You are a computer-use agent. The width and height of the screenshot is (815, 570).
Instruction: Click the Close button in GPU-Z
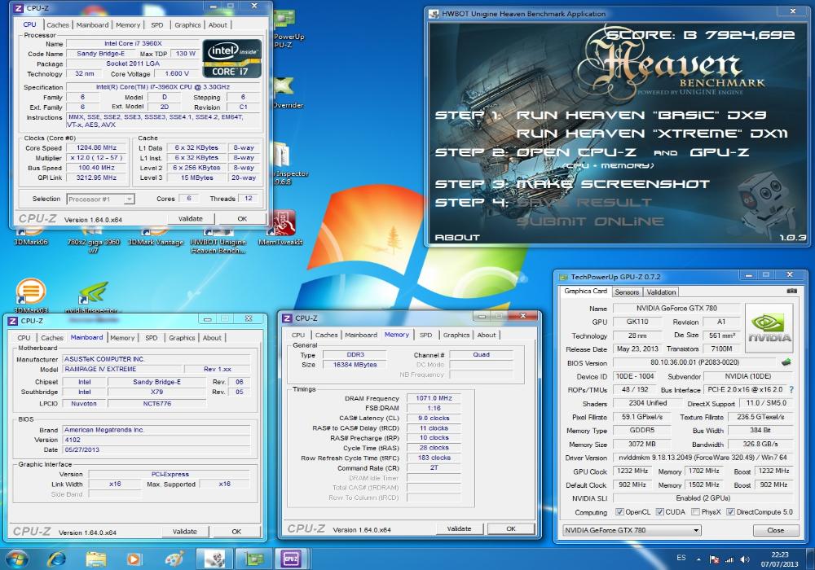point(776,530)
